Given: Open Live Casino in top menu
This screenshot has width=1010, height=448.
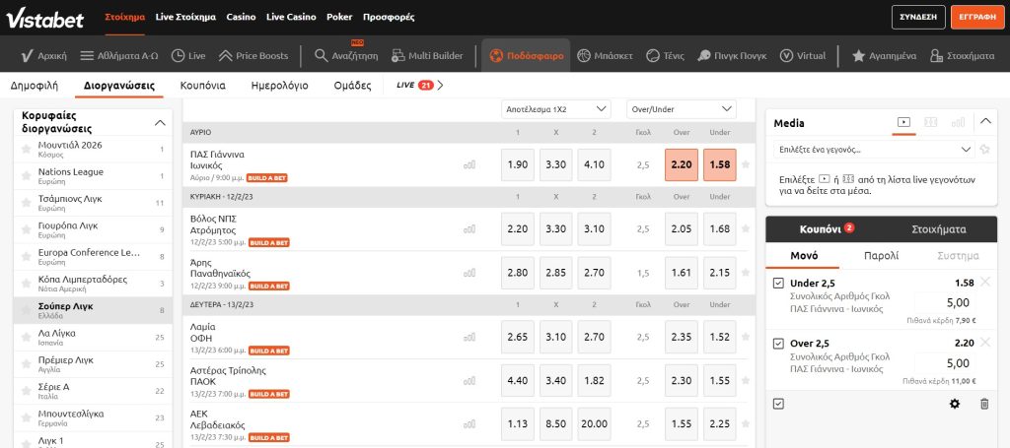Looking at the screenshot, I should 291,18.
